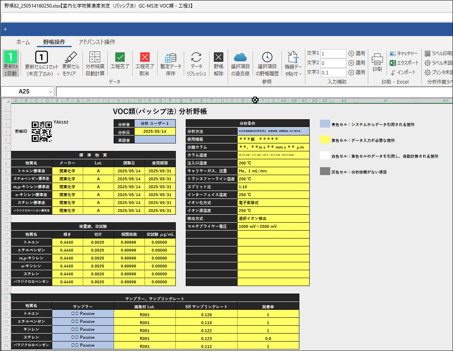Select the スプリット比 value 1:10
This screenshot has width=453, height=351.
(273, 187)
